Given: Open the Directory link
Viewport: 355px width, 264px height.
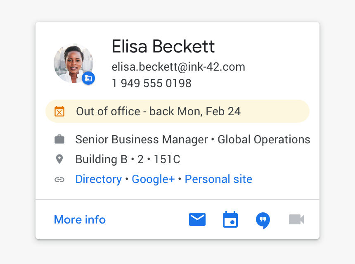Looking at the screenshot, I should pyautogui.click(x=98, y=179).
